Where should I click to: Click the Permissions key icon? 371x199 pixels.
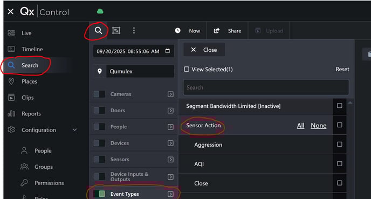pos(24,183)
